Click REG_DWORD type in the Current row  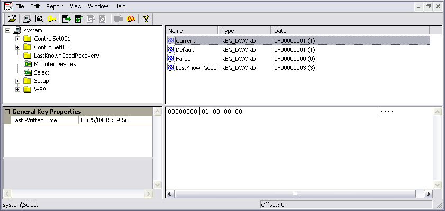coord(239,41)
